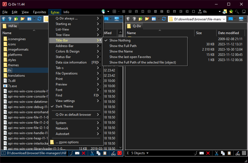Image resolution: width=248 pixels, height=163 pixels.
Task: Click the Back arrow in left pane
Action: 4,19
